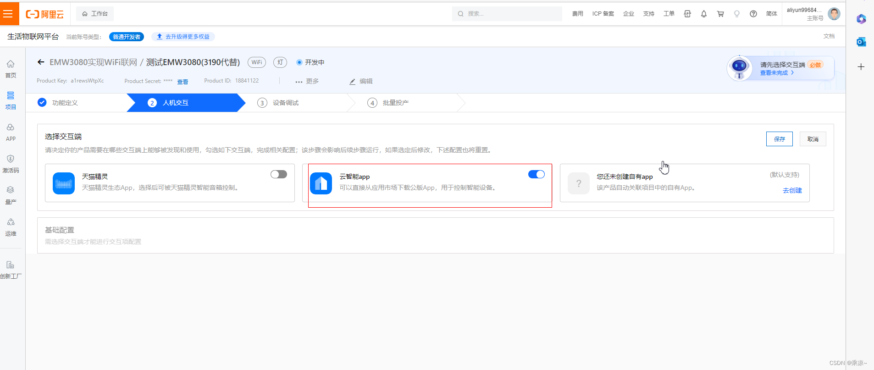Click the 普通开发者 account badge
The image size is (874, 370).
point(127,37)
